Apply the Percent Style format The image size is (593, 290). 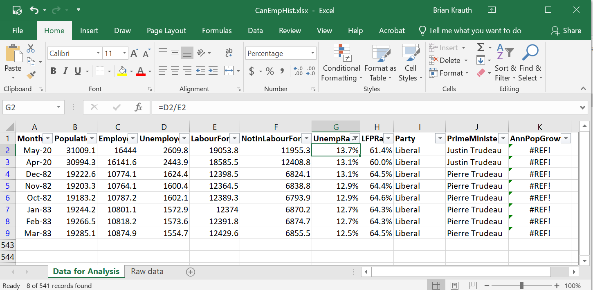[270, 71]
